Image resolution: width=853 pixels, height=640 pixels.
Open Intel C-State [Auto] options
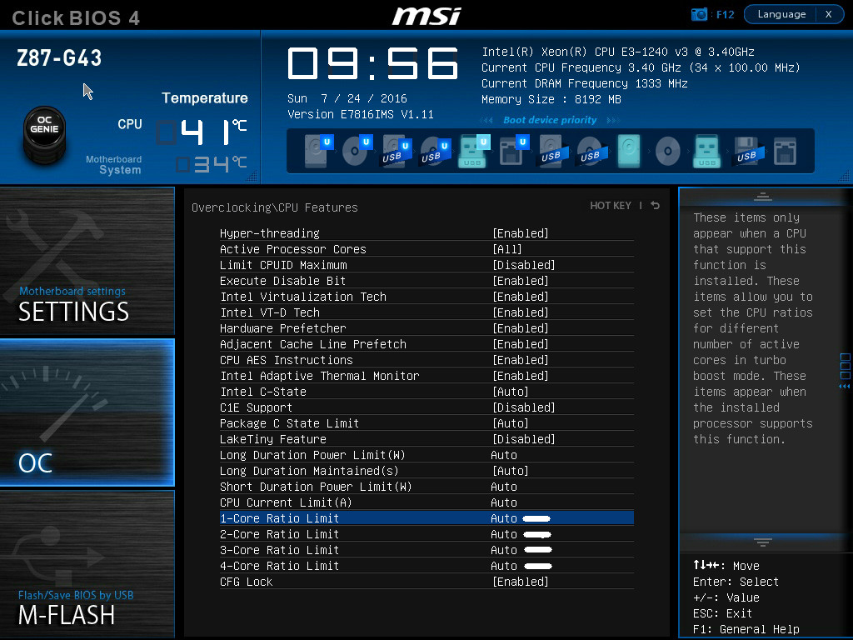tap(511, 392)
